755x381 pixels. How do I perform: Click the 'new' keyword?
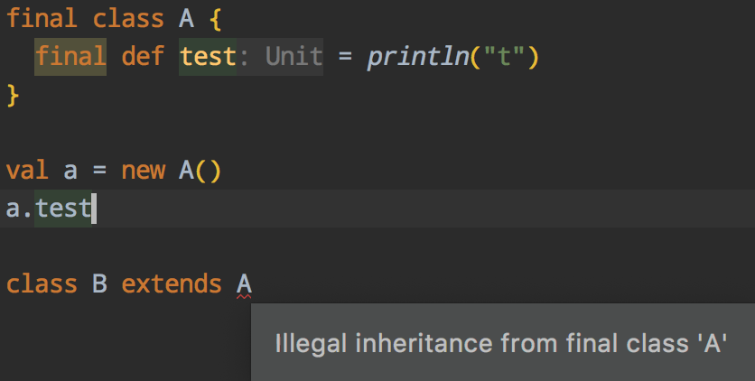(x=143, y=171)
